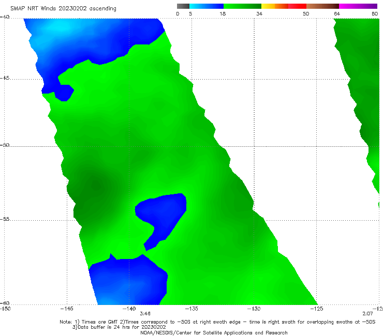Viewport: 383px width, 336px height.
Task: Click the latitude axis label '-40'
Action: tap(5, 17)
